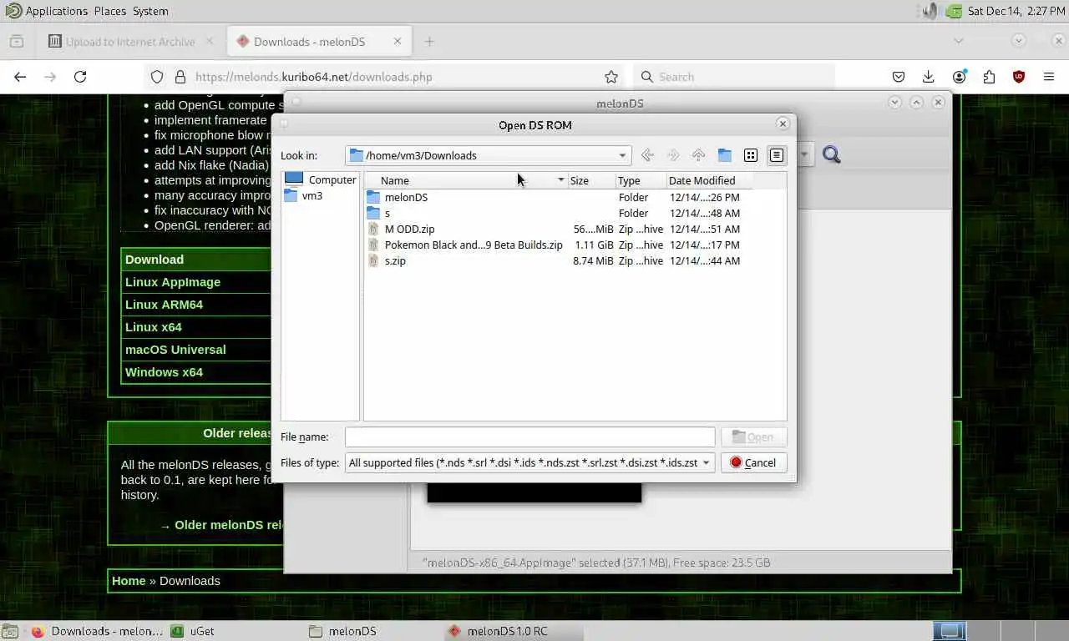Reload the melonDS downloads page

click(x=80, y=77)
